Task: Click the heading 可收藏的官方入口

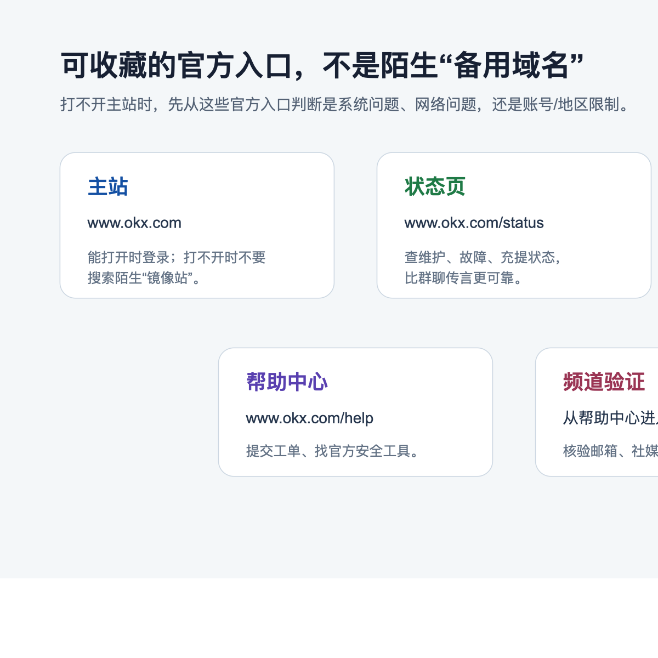Action: point(322,66)
